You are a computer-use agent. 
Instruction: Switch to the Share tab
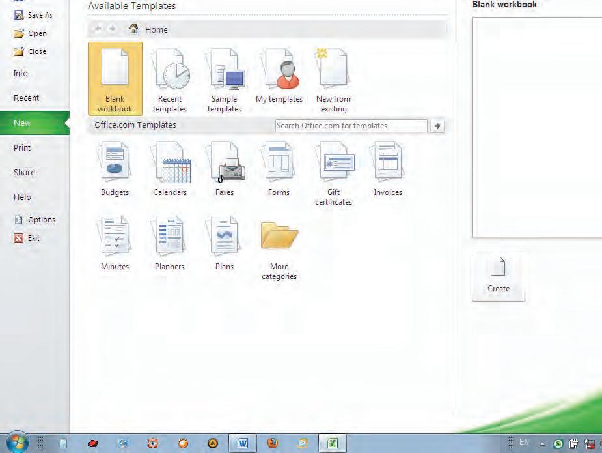24,172
